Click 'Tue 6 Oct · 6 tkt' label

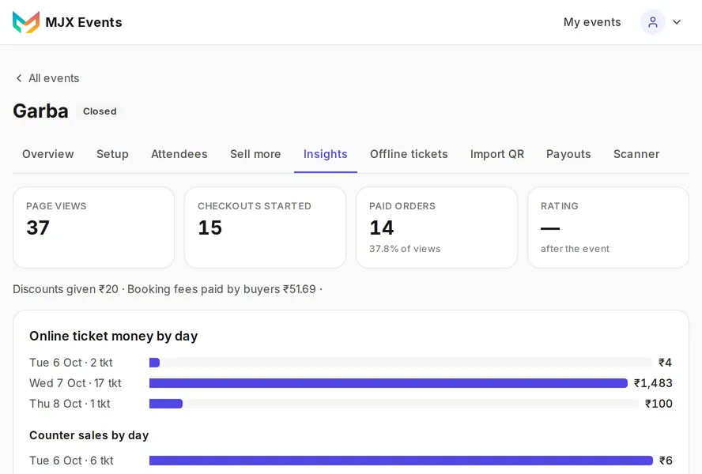[71, 461]
